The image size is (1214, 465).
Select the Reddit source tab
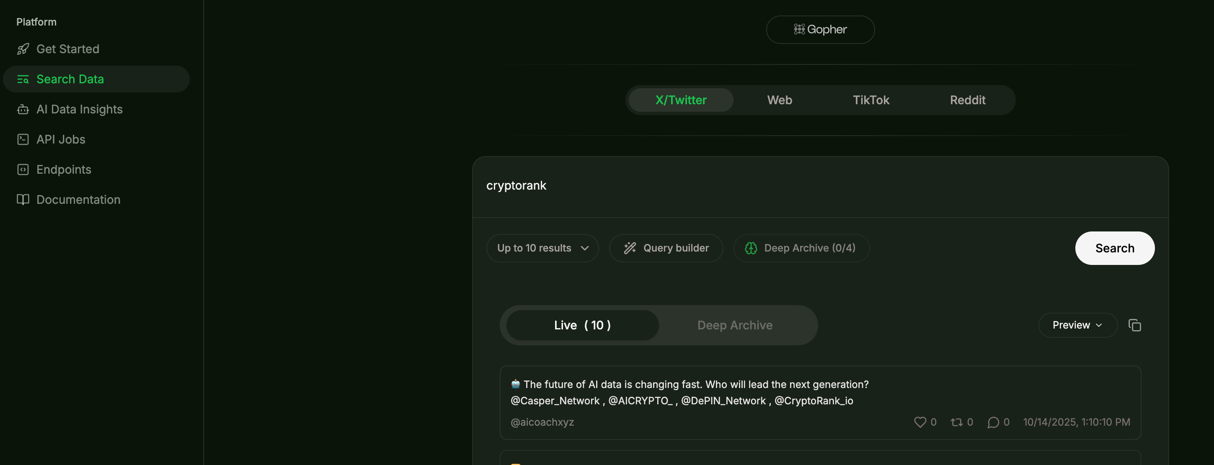[967, 100]
